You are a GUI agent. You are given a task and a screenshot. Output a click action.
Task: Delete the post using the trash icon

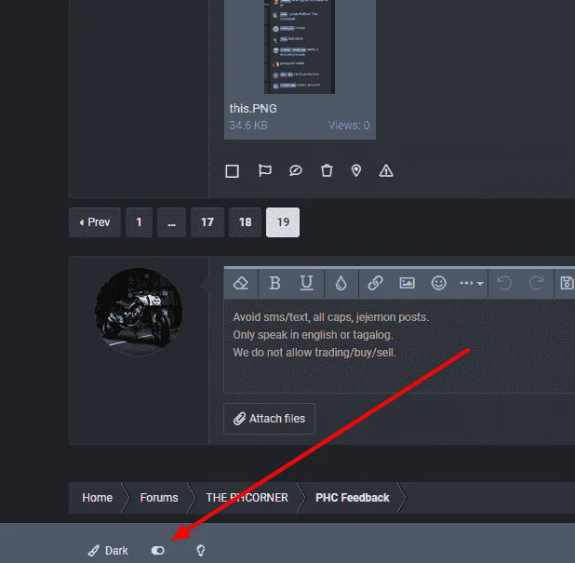(327, 170)
